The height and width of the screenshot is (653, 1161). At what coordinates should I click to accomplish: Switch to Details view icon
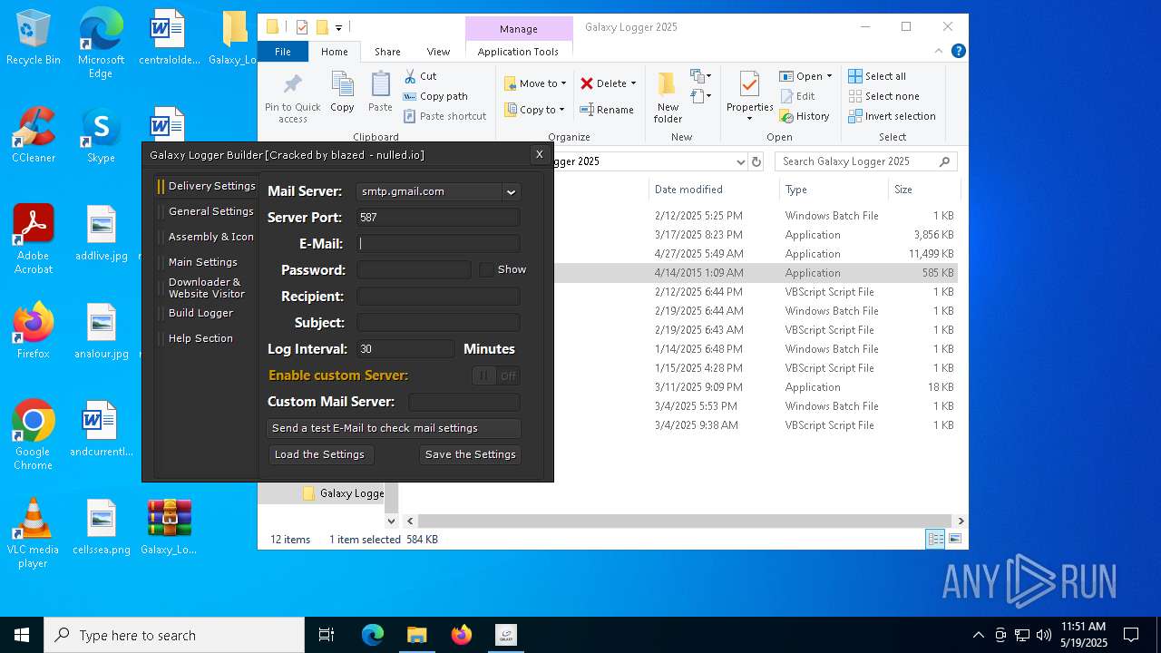pos(935,539)
